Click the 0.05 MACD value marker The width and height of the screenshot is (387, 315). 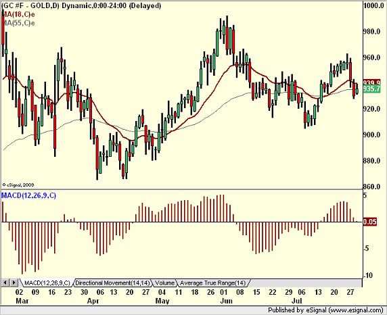[x=369, y=222]
